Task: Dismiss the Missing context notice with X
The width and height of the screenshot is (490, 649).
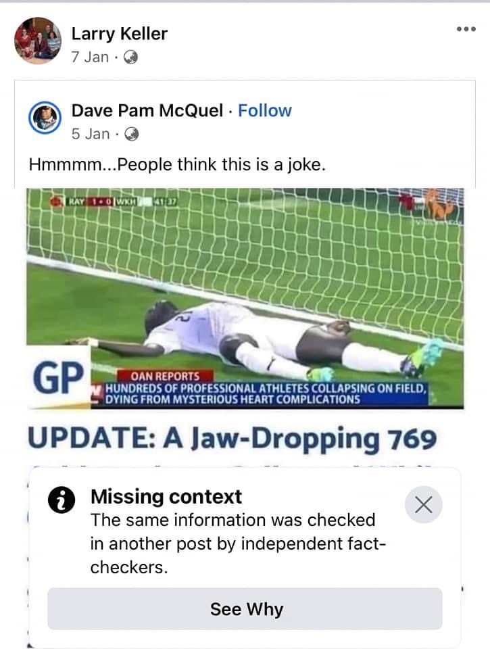Action: (x=423, y=504)
